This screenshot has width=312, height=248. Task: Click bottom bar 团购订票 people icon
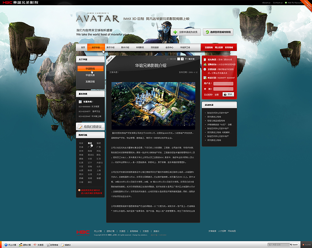pos(20,245)
